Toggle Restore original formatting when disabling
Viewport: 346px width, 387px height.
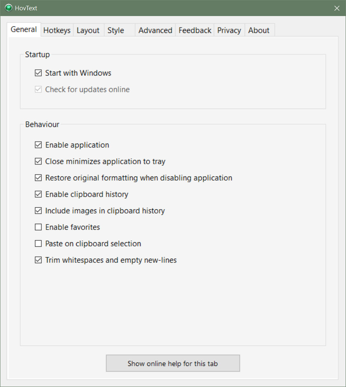click(x=38, y=178)
